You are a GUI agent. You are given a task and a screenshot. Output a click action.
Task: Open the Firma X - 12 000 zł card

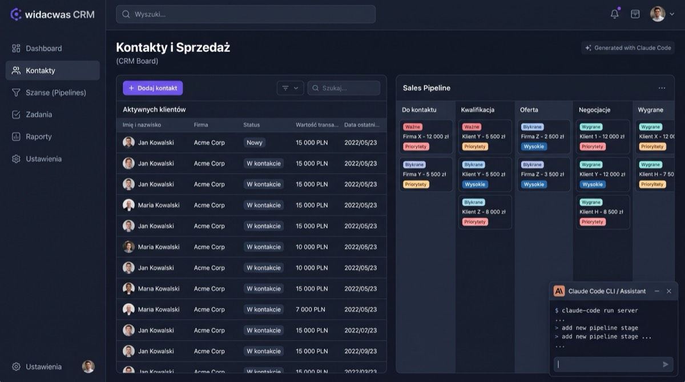(x=426, y=137)
